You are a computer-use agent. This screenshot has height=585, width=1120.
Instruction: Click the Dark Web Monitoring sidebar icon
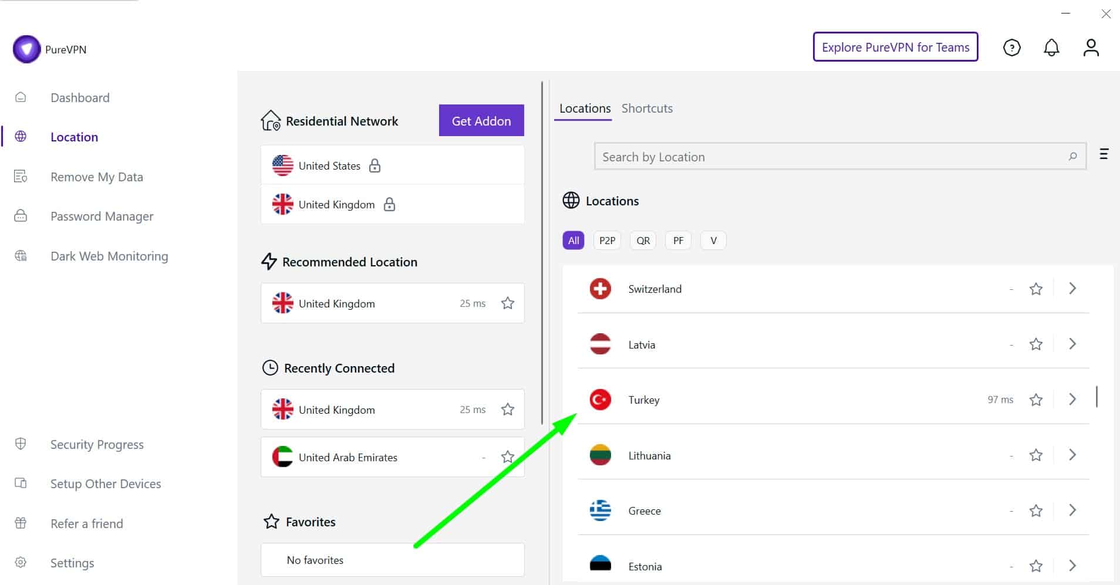click(21, 256)
